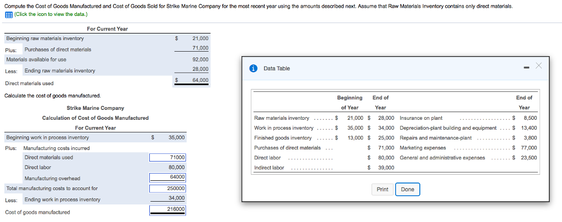The image size is (562, 222).
Task: Click the 64,000 direct materials used value
Action: pyautogui.click(x=200, y=80)
